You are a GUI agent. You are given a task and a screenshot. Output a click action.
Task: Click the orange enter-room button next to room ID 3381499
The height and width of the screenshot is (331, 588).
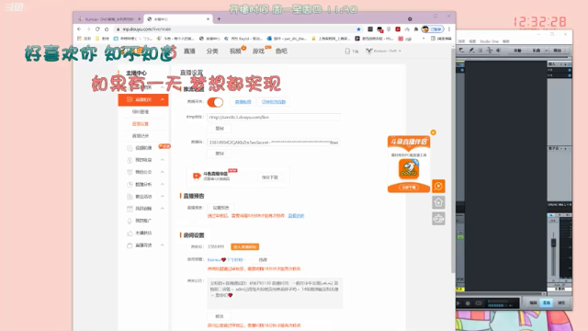tap(245, 247)
